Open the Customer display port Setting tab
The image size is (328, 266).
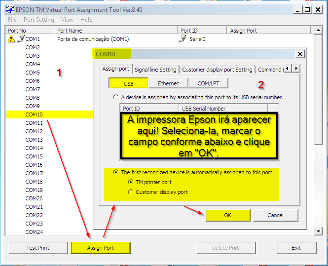[x=217, y=70]
